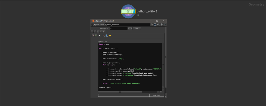Click the "obj = hou.node('/obj')" line

click(114, 59)
